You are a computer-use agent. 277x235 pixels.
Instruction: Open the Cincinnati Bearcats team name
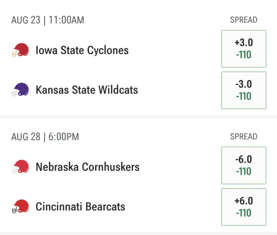pos(81,206)
